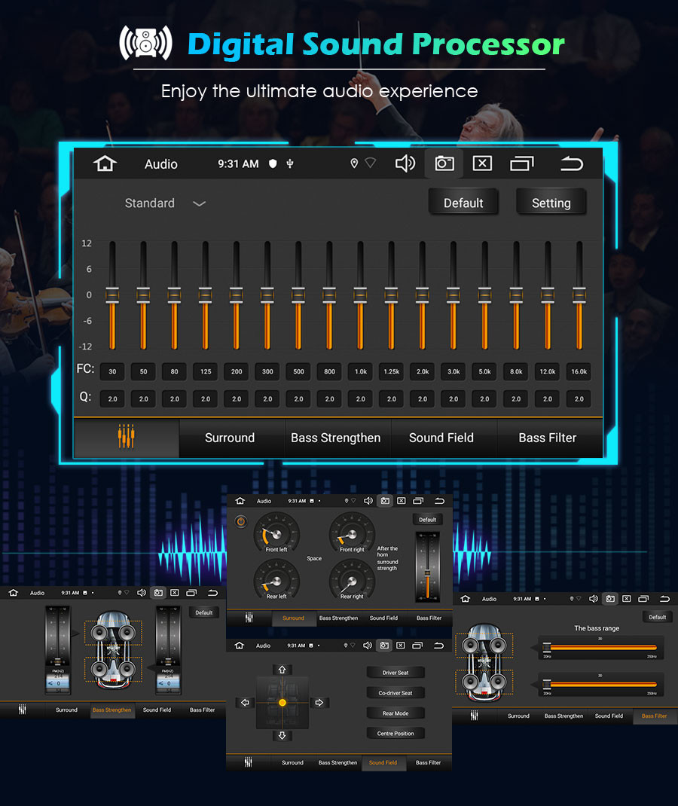Tap the back arrow in Bass Strengthen panel
The width and height of the screenshot is (678, 806).
click(x=212, y=593)
